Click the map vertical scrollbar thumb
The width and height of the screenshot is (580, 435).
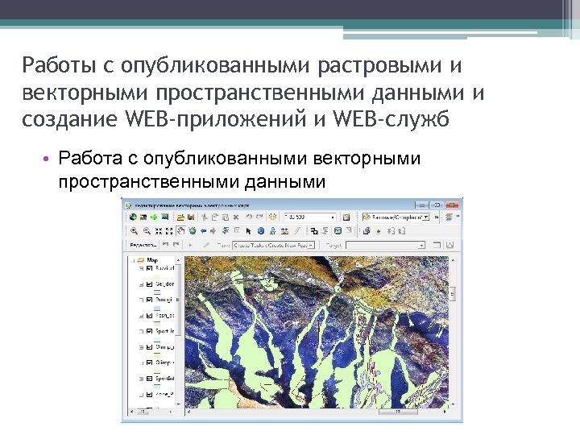coord(453,294)
